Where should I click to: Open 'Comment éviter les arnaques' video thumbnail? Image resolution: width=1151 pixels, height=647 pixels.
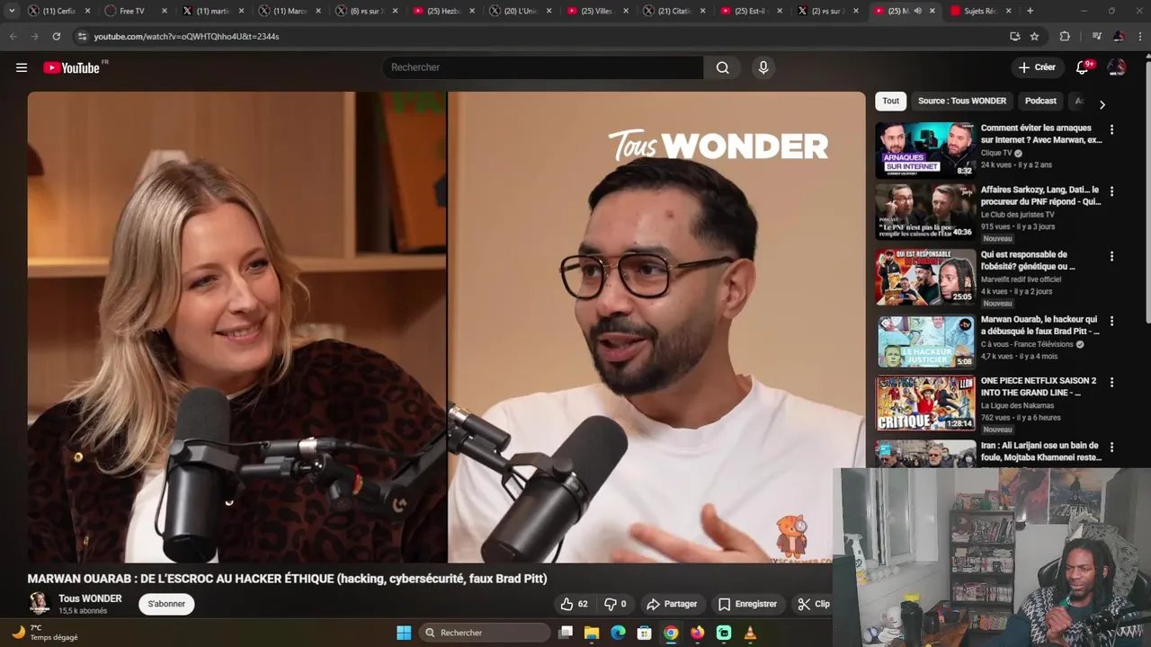925,150
